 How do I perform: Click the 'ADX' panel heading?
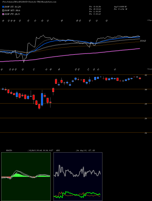[58, 150]
